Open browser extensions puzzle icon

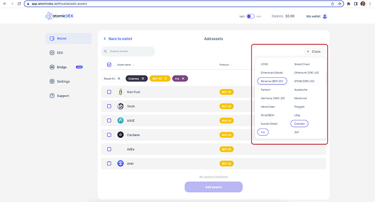pos(349,4)
